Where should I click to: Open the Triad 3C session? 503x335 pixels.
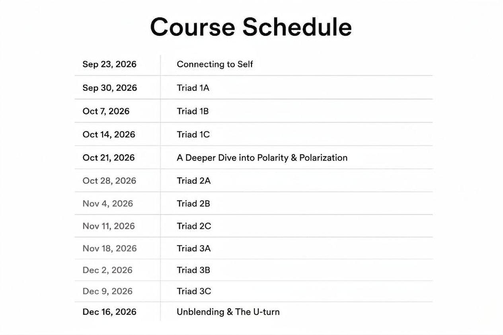(194, 291)
